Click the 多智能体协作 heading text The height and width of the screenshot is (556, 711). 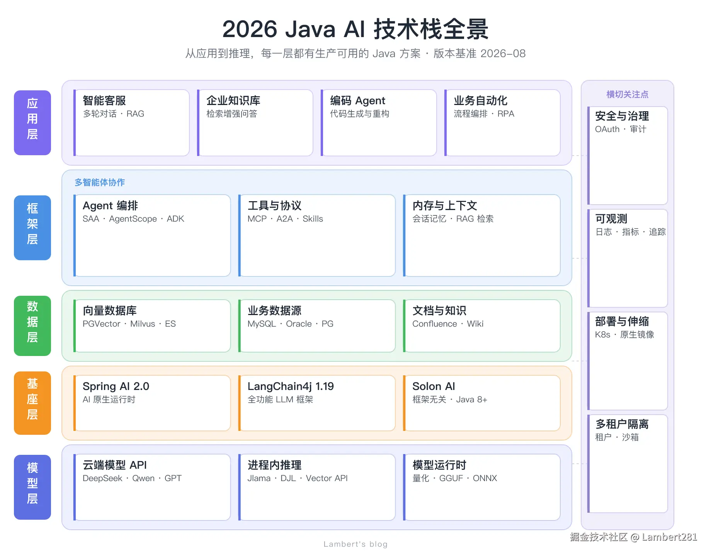(100, 182)
